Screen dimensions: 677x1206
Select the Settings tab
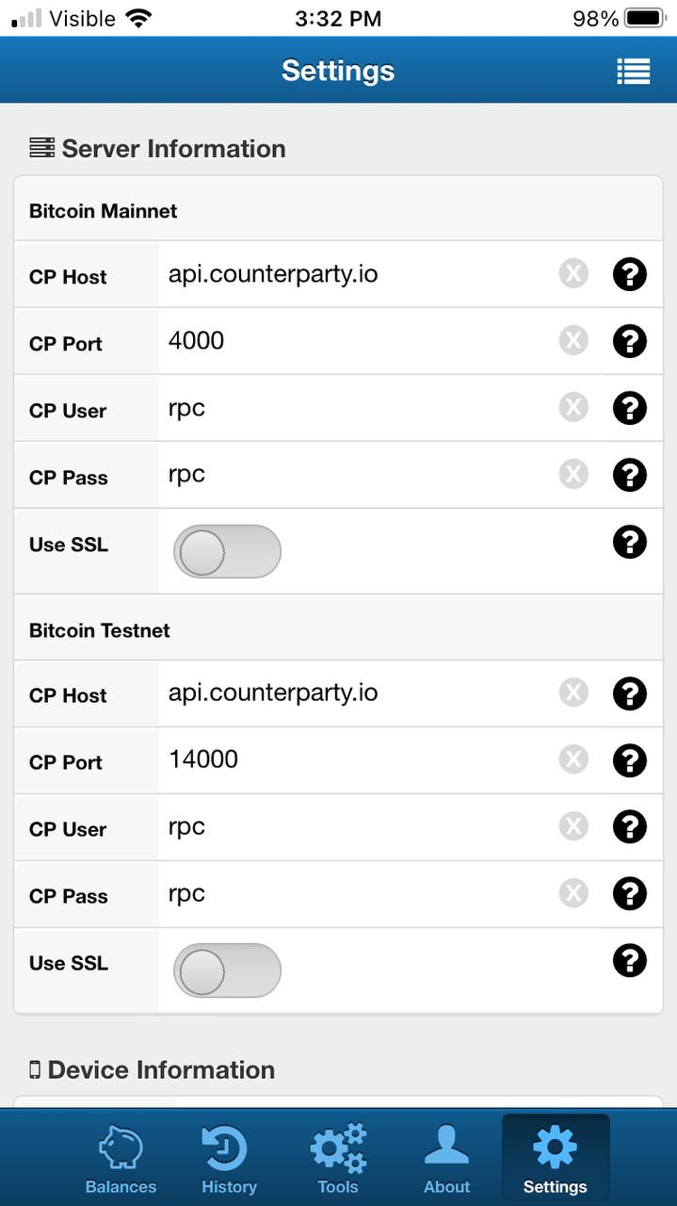coord(555,1159)
